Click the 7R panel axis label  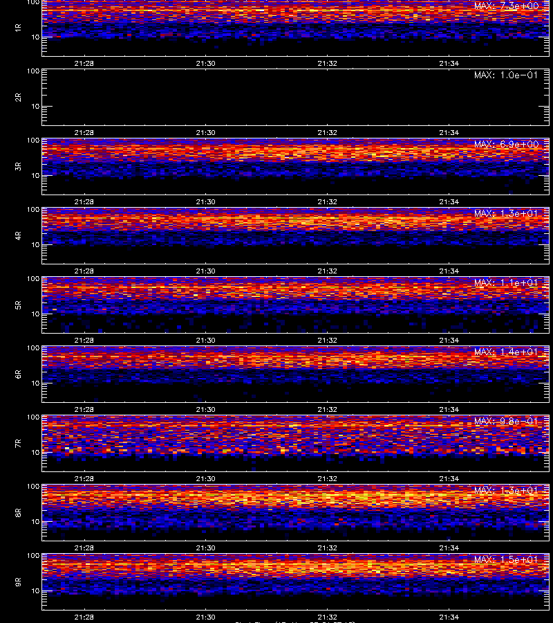click(x=18, y=444)
